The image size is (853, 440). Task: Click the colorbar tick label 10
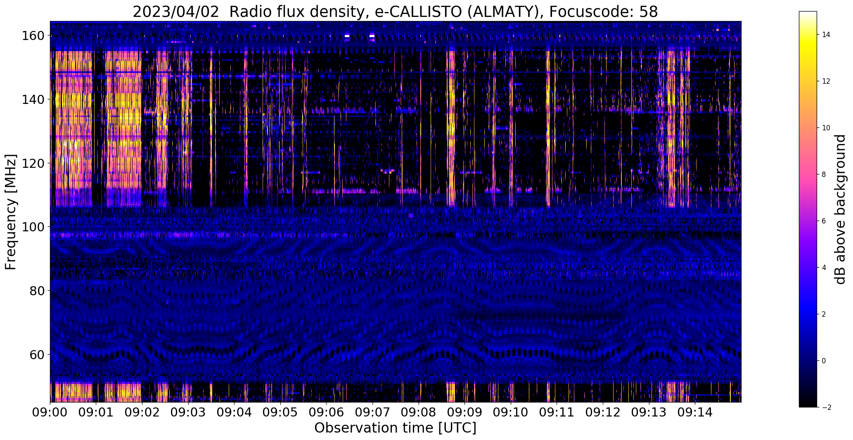[826, 128]
